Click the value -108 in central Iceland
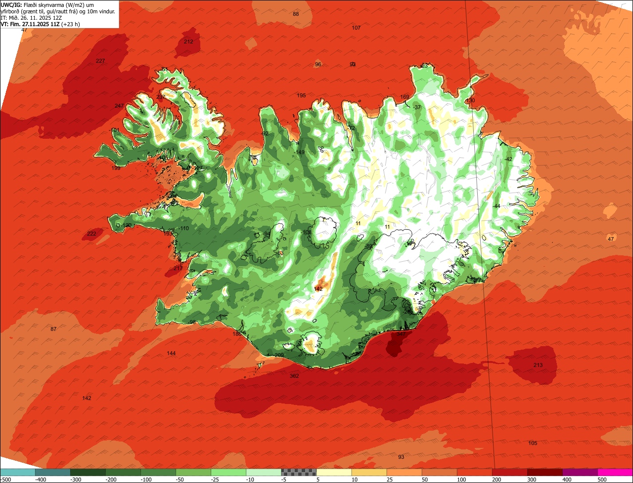 (307, 233)
